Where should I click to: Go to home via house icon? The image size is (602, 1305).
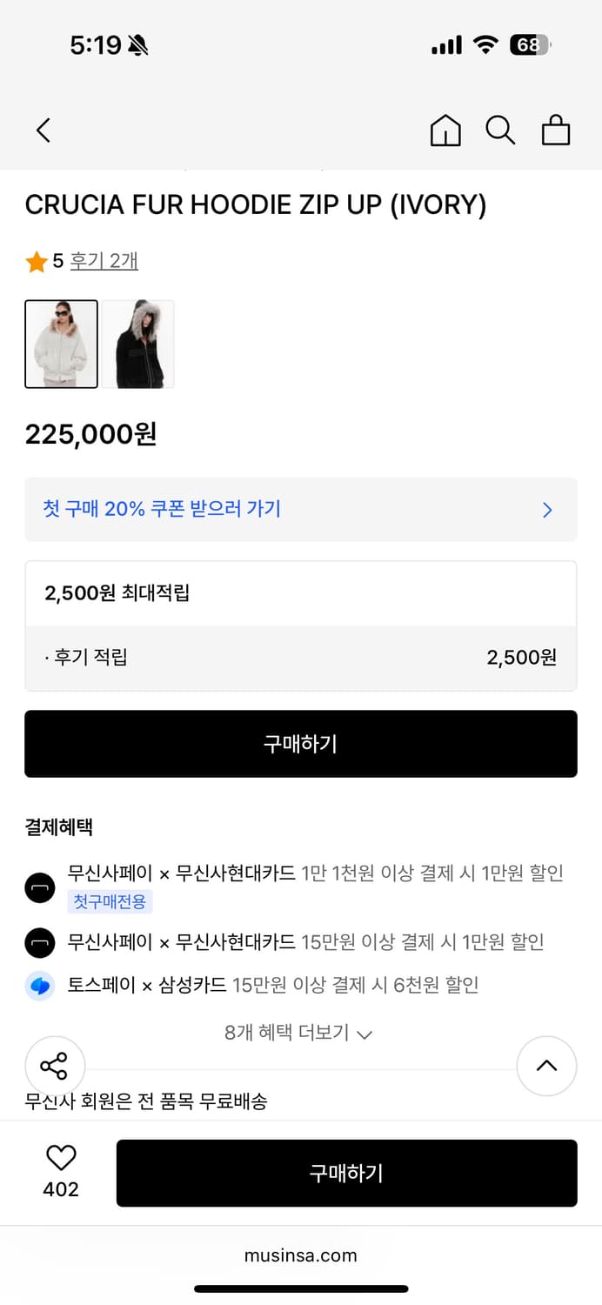pos(445,130)
